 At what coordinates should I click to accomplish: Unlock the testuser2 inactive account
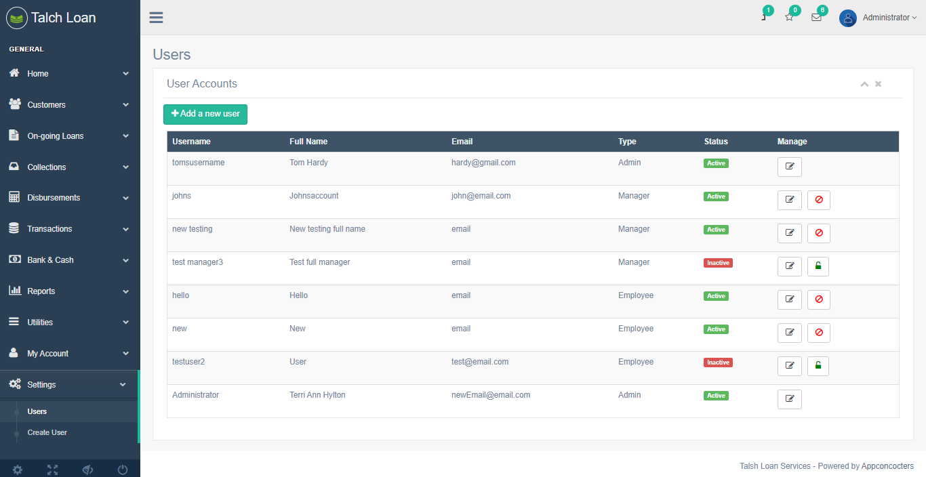[818, 367]
